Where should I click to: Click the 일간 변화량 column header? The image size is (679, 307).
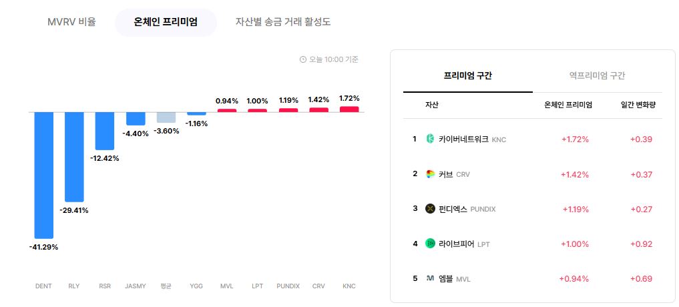(636, 105)
